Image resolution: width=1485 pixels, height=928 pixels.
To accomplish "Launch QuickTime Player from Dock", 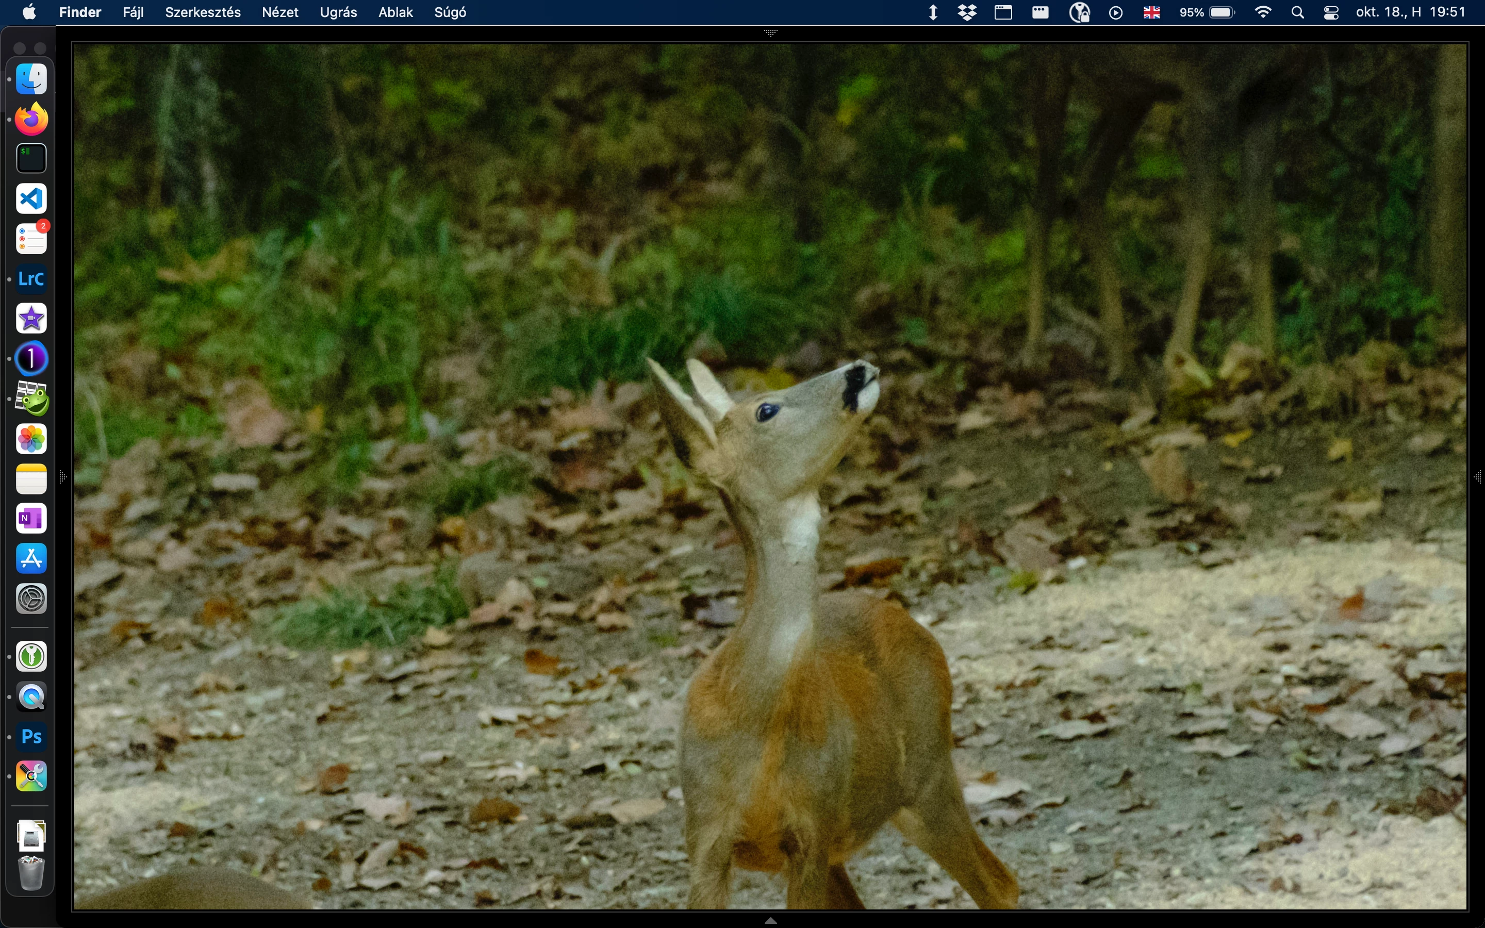I will click(31, 697).
